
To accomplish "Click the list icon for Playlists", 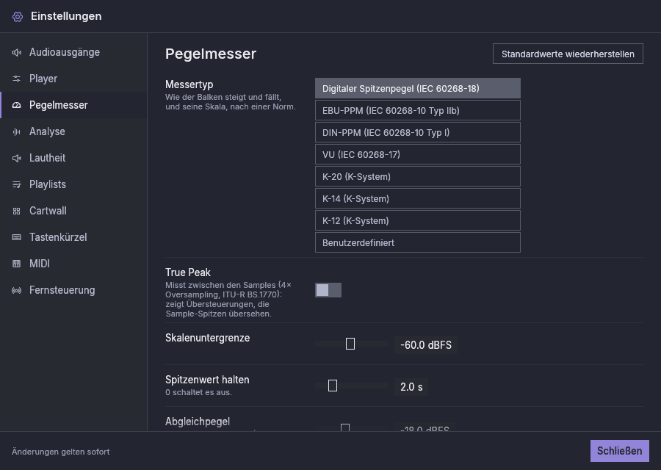I will click(x=16, y=184).
